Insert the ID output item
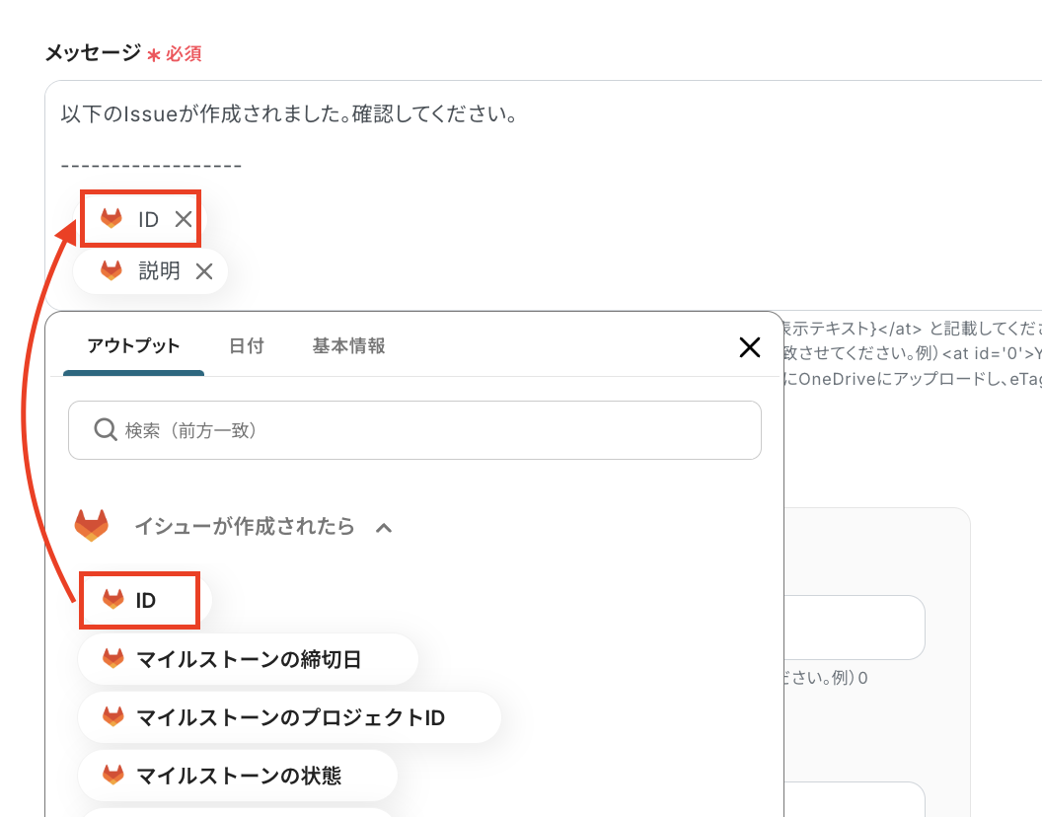 pos(144,600)
